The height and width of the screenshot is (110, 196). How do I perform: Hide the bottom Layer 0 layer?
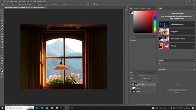(x=130, y=92)
